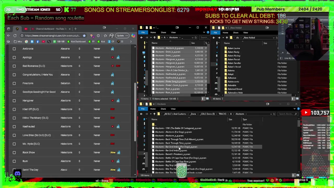Tick checkbox for Firestorm song
Image resolution: width=334 pixels, height=188 pixels.
14,83
